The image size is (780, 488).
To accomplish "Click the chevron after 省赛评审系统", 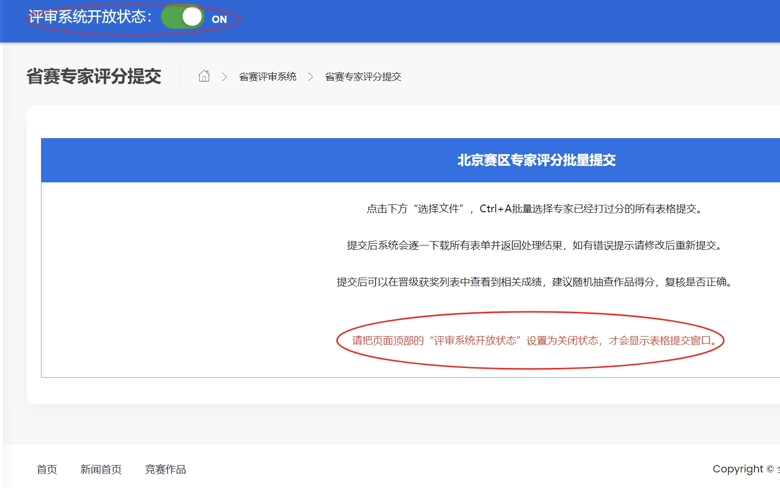I will coord(310,77).
